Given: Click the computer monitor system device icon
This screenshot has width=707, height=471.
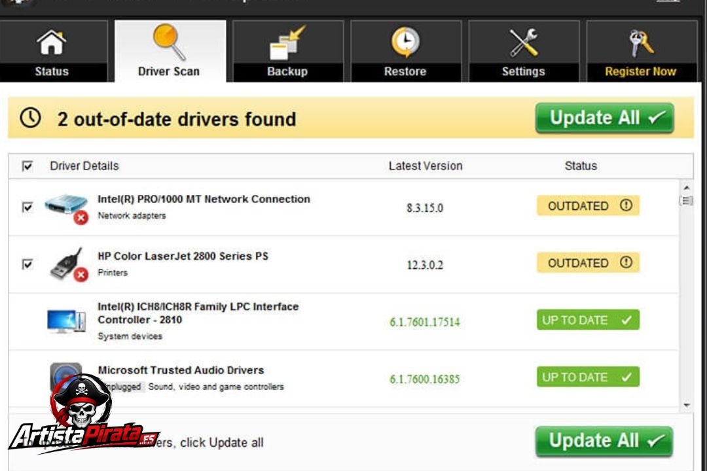Looking at the screenshot, I should 66,321.
